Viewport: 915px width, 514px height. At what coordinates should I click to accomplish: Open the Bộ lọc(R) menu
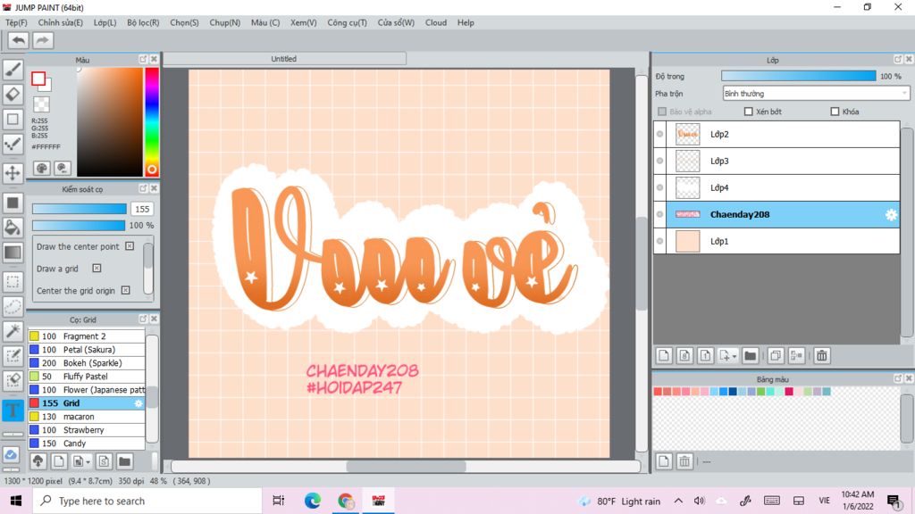pyautogui.click(x=143, y=22)
